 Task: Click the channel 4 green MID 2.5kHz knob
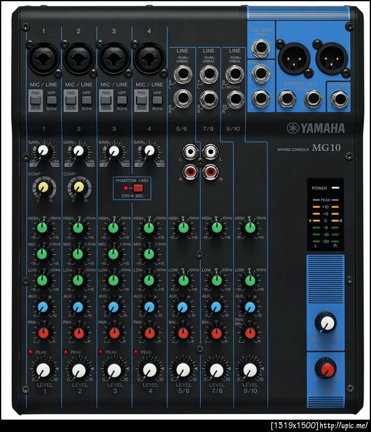149,254
